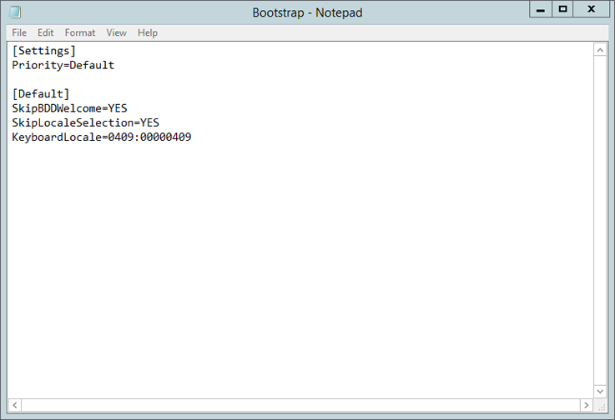Click the Notepad icon in title bar
Image resolution: width=615 pixels, height=420 pixels.
click(x=15, y=12)
